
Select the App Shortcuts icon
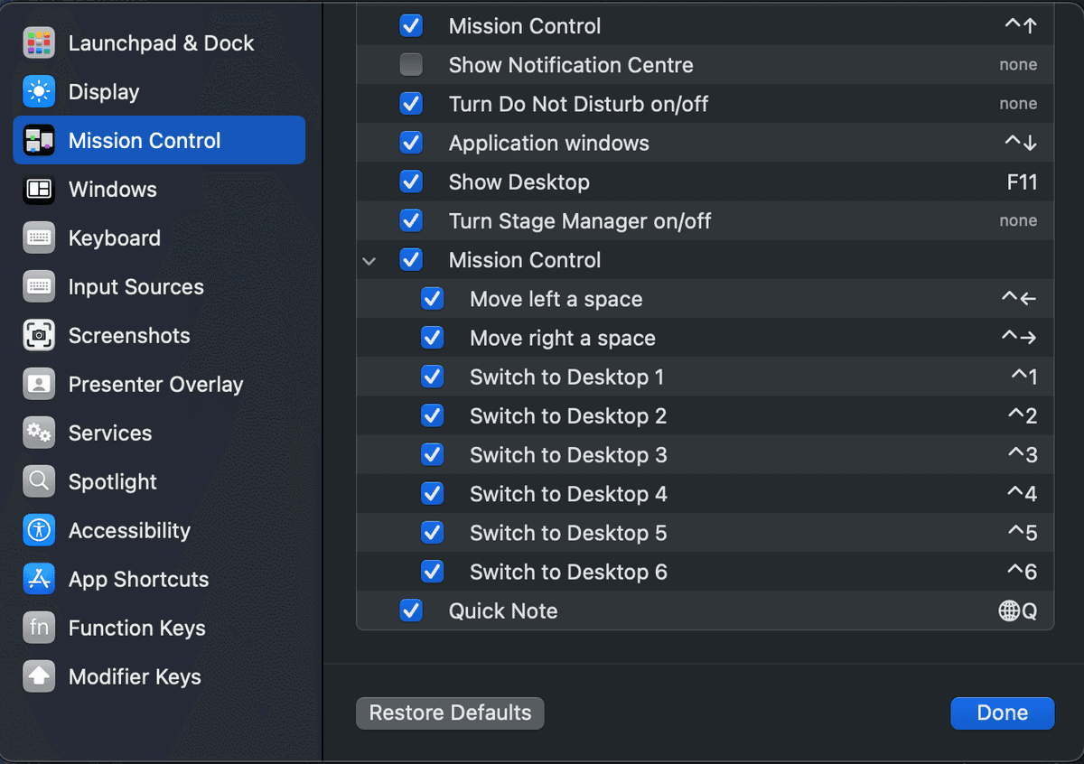coord(39,580)
